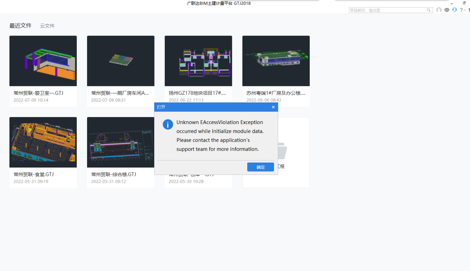Viewport: 470px width, 271px height.
Task: Click file name 常州贸联-警卫室一.GTJ
Action: click(38, 93)
